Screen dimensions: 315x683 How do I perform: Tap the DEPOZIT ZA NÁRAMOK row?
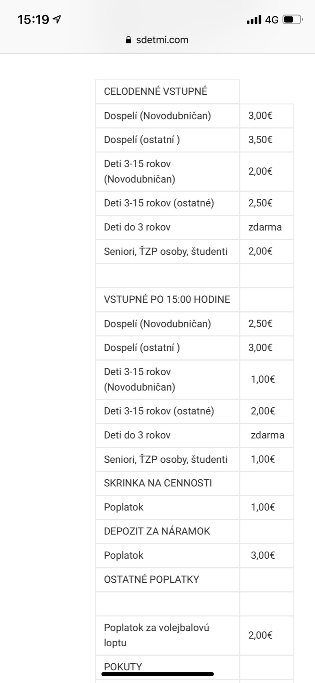point(157,531)
